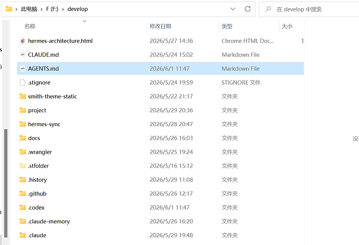Click the project folder icon
The width and height of the screenshot is (359, 245).
[x=22, y=110]
